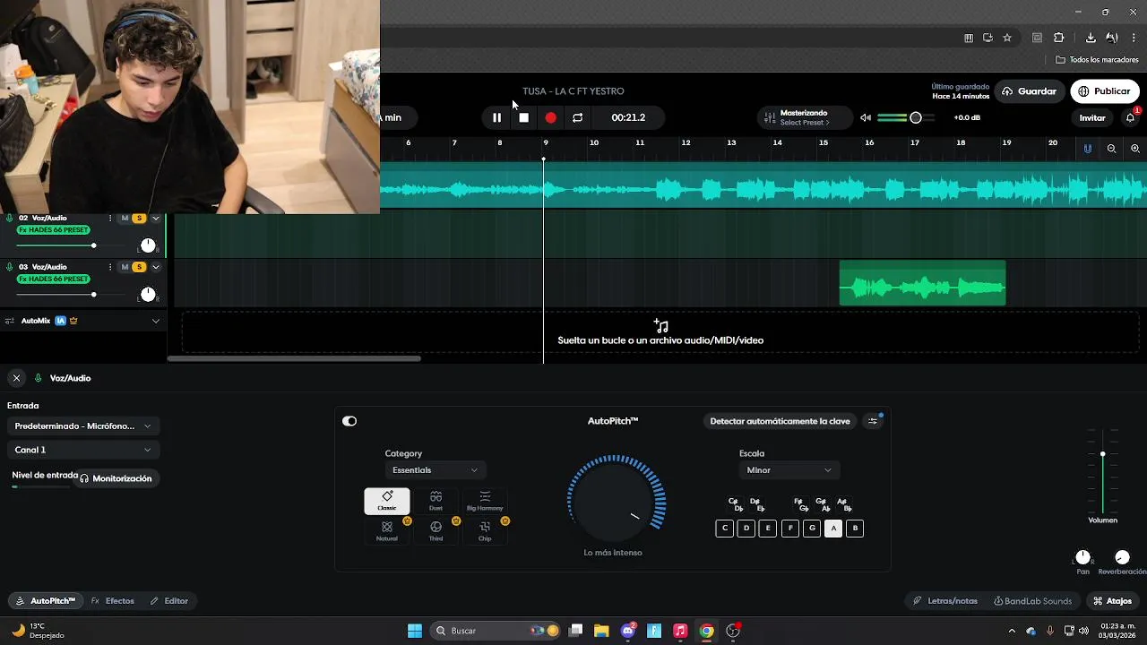Click the Invitar button

(x=1092, y=117)
